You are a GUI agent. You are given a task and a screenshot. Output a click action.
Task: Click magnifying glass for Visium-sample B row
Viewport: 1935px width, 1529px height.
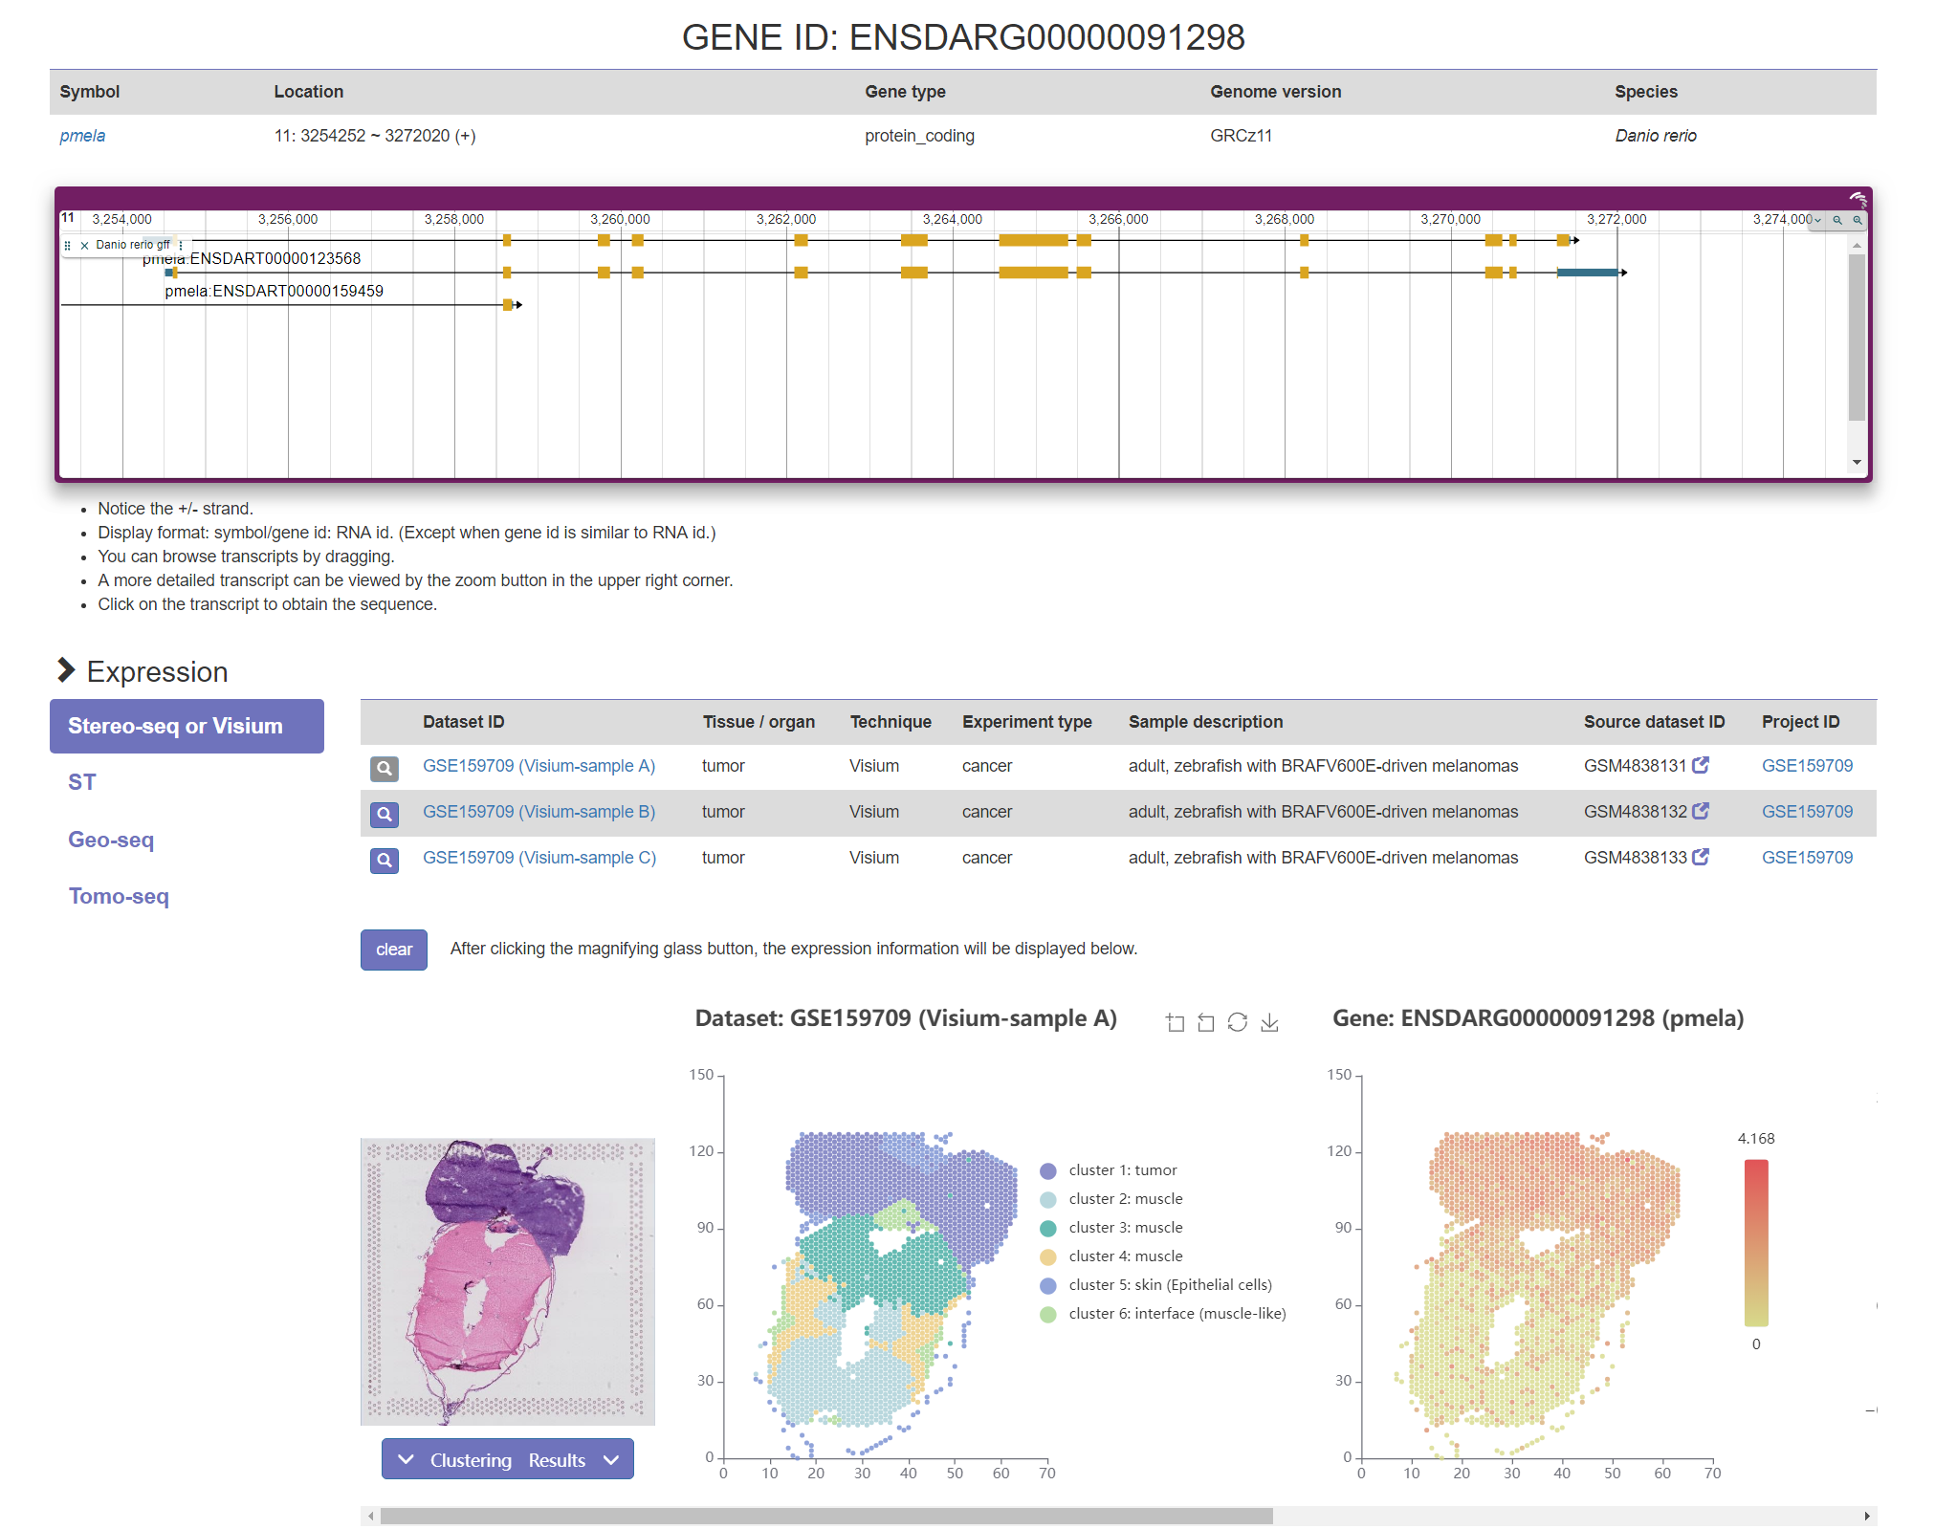click(x=384, y=814)
